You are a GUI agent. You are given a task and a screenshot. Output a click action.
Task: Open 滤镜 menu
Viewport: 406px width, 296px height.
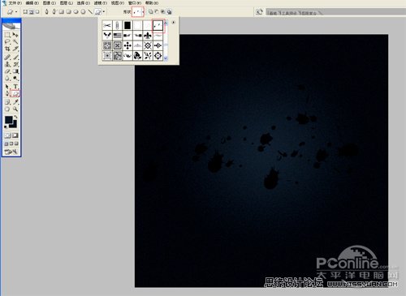101,3
